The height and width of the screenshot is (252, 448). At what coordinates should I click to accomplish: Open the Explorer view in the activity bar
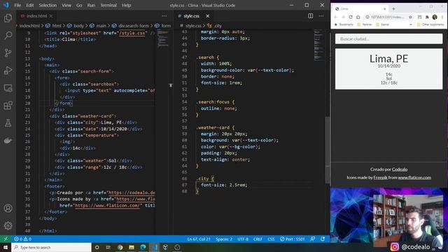pyautogui.click(x=8, y=18)
